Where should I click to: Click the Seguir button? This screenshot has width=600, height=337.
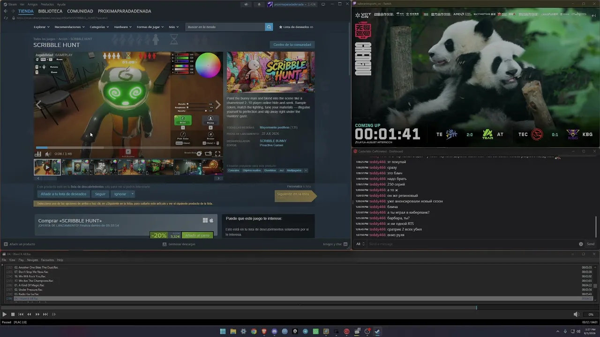pyautogui.click(x=100, y=194)
